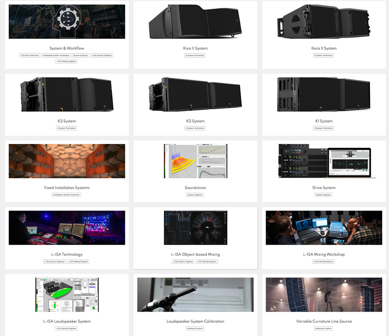The image size is (389, 336).
Task: Go to the Kara II System course
Action: coord(324,48)
